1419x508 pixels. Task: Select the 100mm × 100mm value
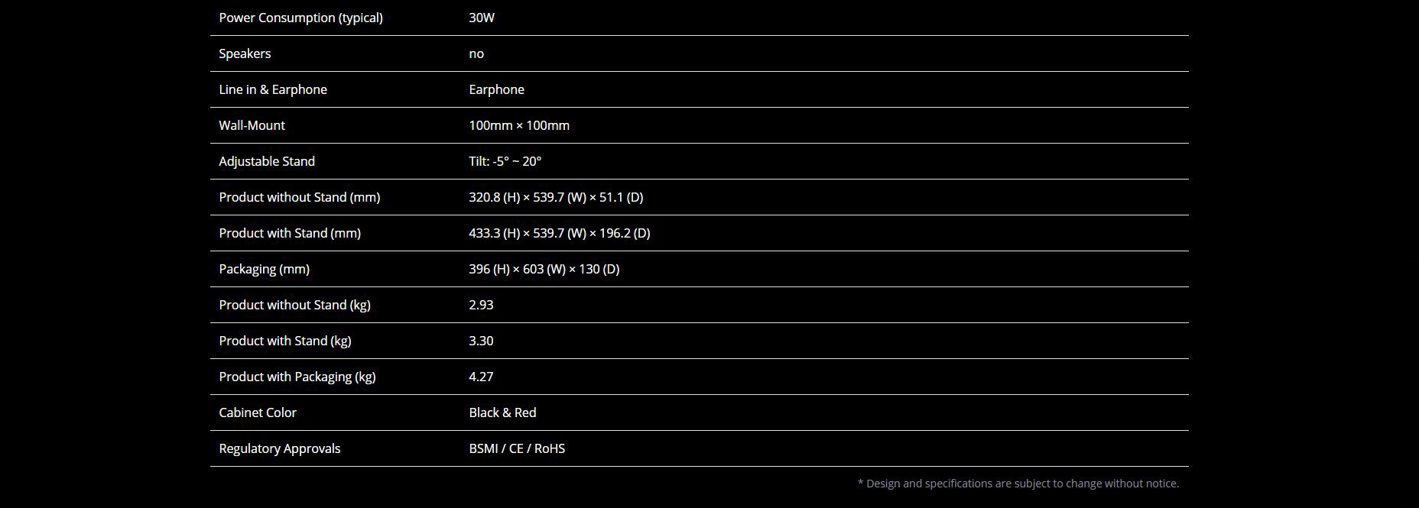pos(519,125)
